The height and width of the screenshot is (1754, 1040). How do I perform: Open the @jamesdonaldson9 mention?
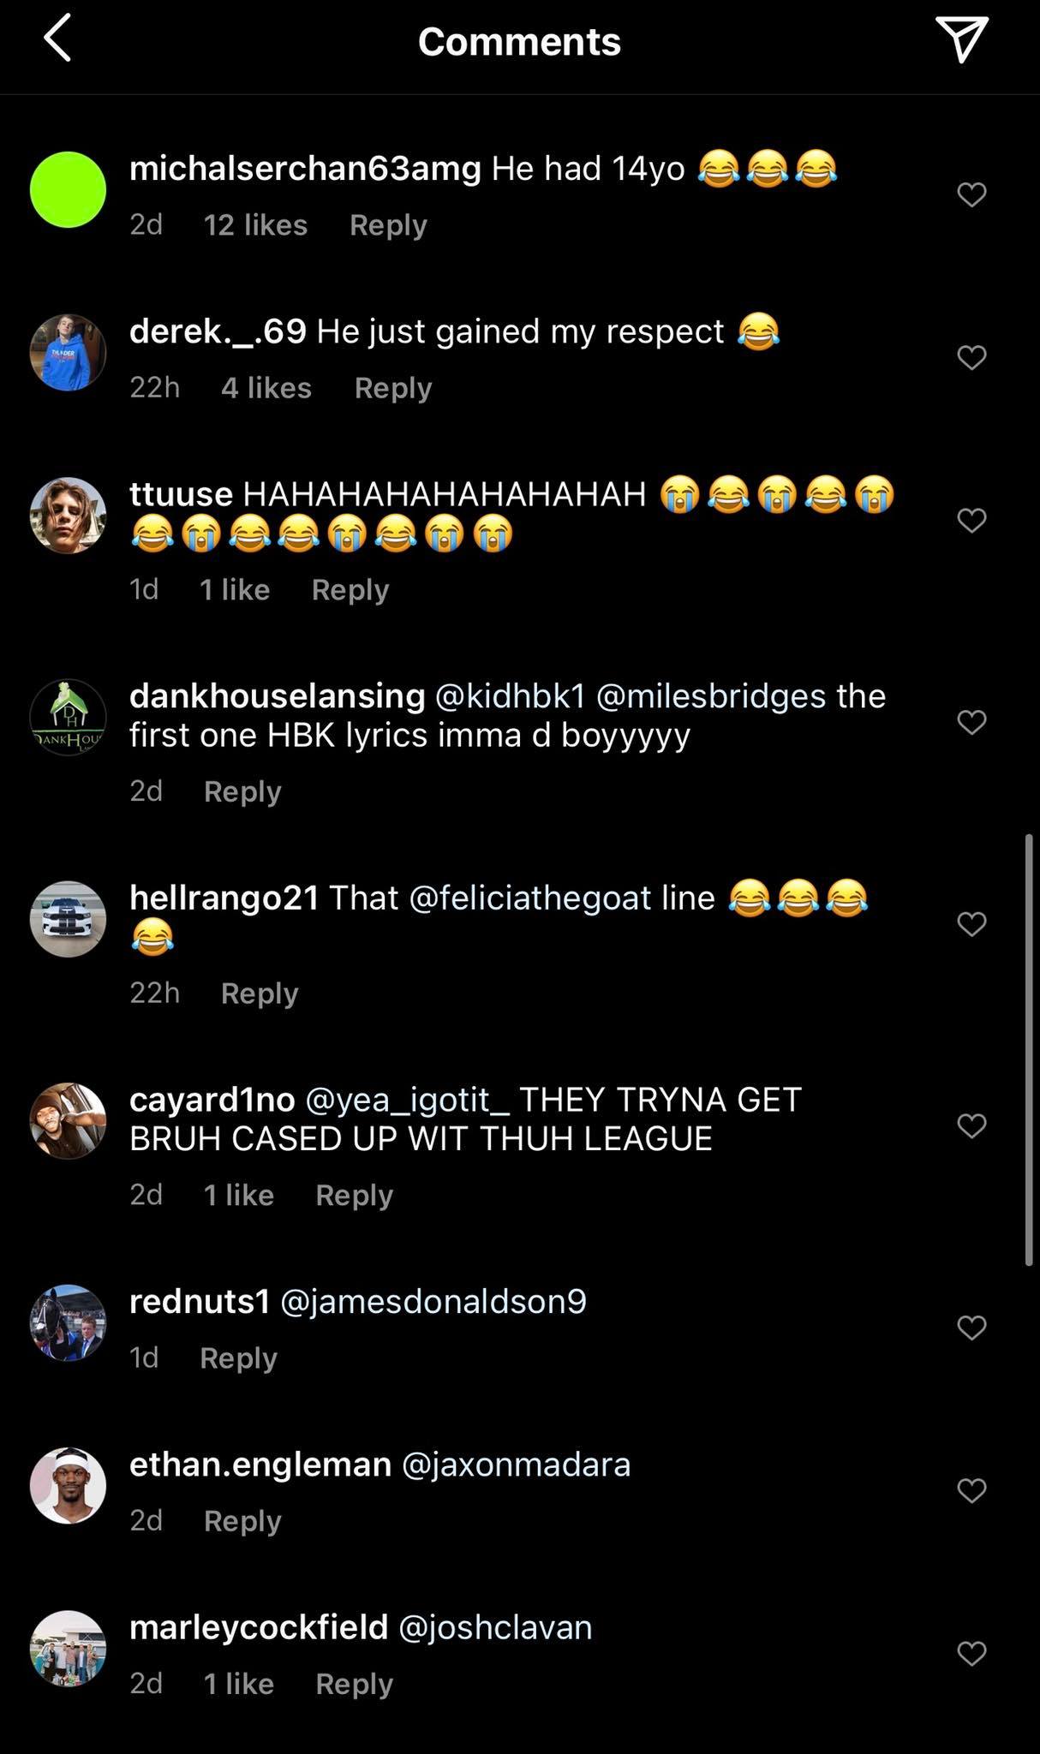pyautogui.click(x=433, y=1302)
